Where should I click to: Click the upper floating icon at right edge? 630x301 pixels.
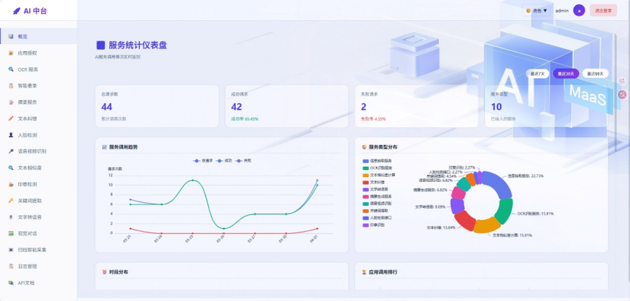point(622,80)
